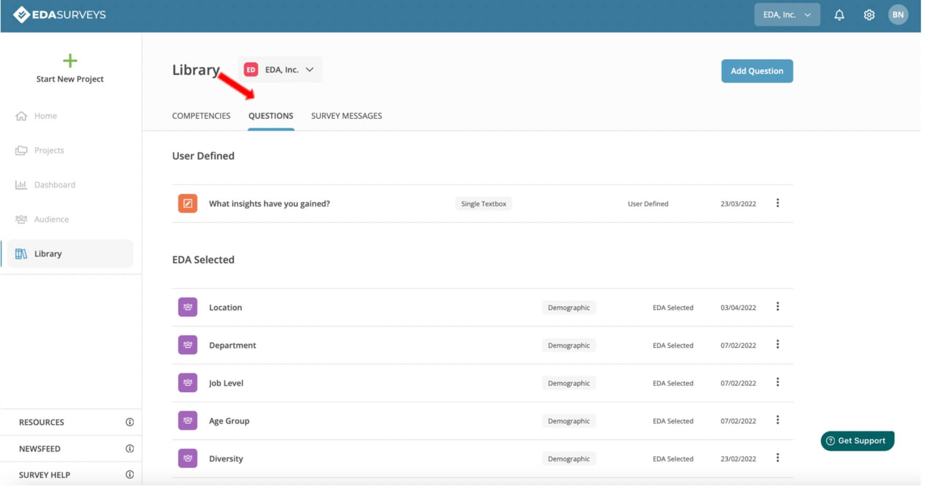Image resolution: width=926 pixels, height=487 pixels.
Task: Open the settings gear icon
Action: pyautogui.click(x=869, y=15)
